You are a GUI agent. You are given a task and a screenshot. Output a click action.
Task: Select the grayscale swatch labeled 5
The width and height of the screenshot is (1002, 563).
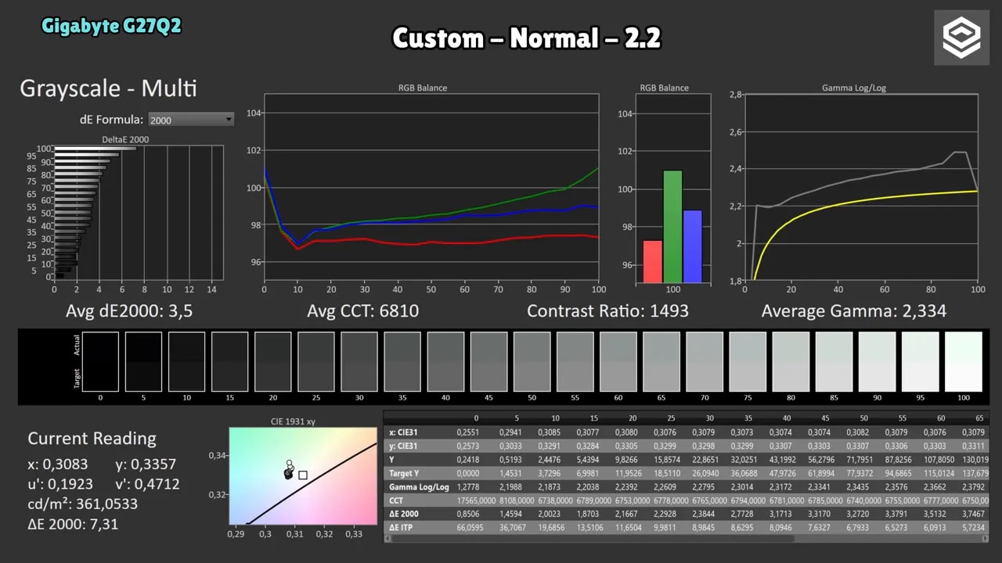point(143,361)
